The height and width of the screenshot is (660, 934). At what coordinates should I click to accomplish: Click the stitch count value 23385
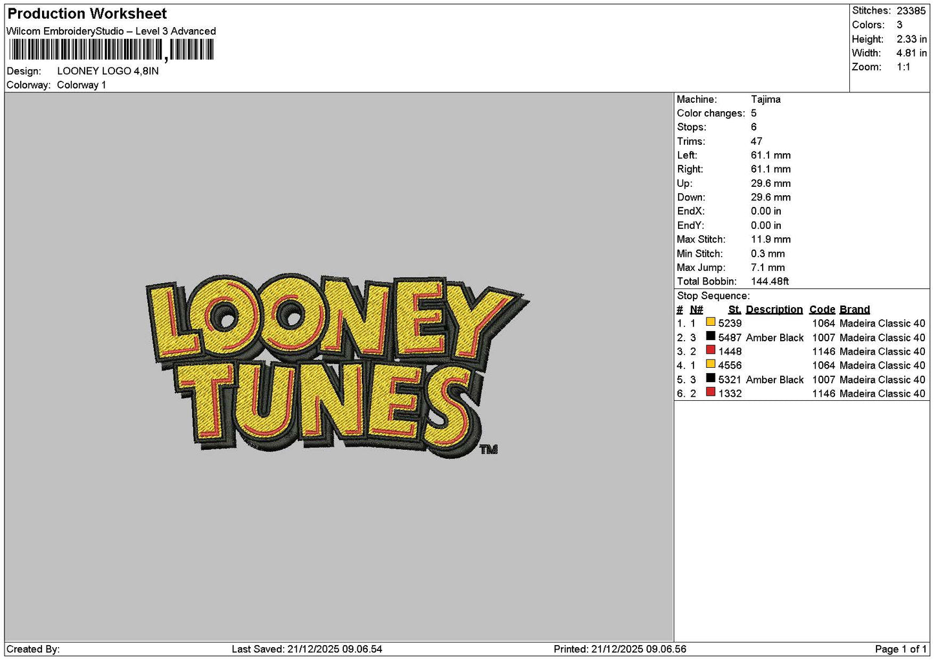(911, 11)
